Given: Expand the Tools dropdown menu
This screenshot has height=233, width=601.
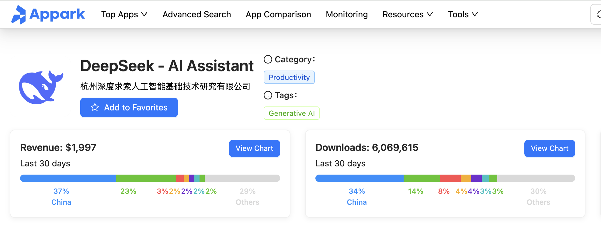Looking at the screenshot, I should point(463,14).
